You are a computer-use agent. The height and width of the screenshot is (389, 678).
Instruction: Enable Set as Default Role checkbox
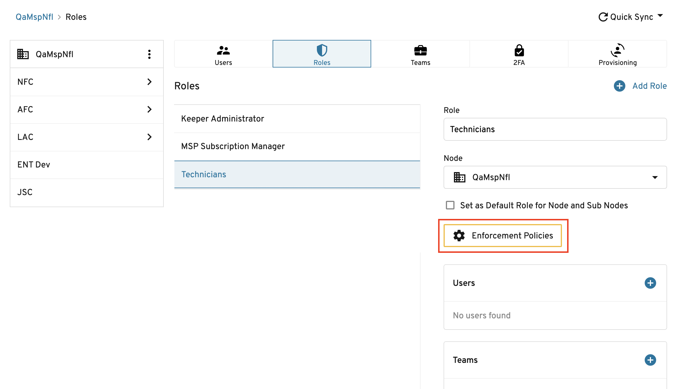click(450, 205)
